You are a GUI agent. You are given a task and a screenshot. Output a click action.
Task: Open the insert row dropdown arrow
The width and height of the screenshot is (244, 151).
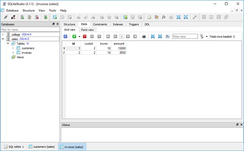(x=79, y=36)
